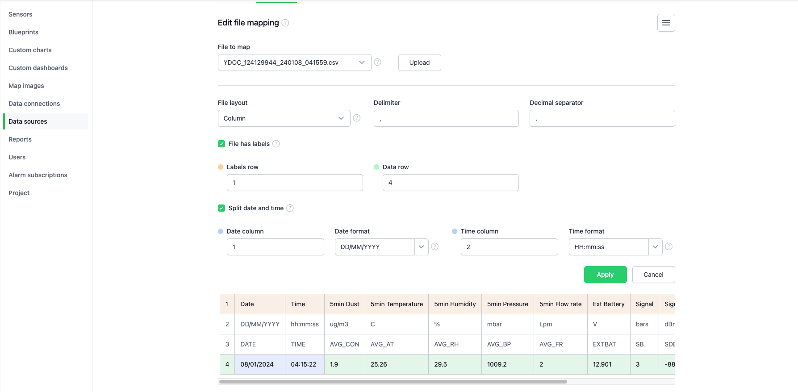Screen dimensions: 798x392
Task: Click the Lpm unit cell
Action: click(560, 324)
